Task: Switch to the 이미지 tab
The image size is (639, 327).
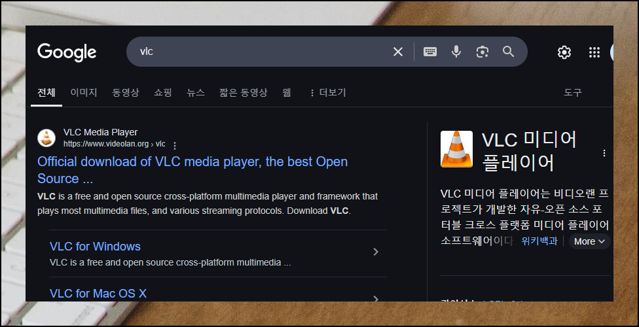Action: [84, 93]
